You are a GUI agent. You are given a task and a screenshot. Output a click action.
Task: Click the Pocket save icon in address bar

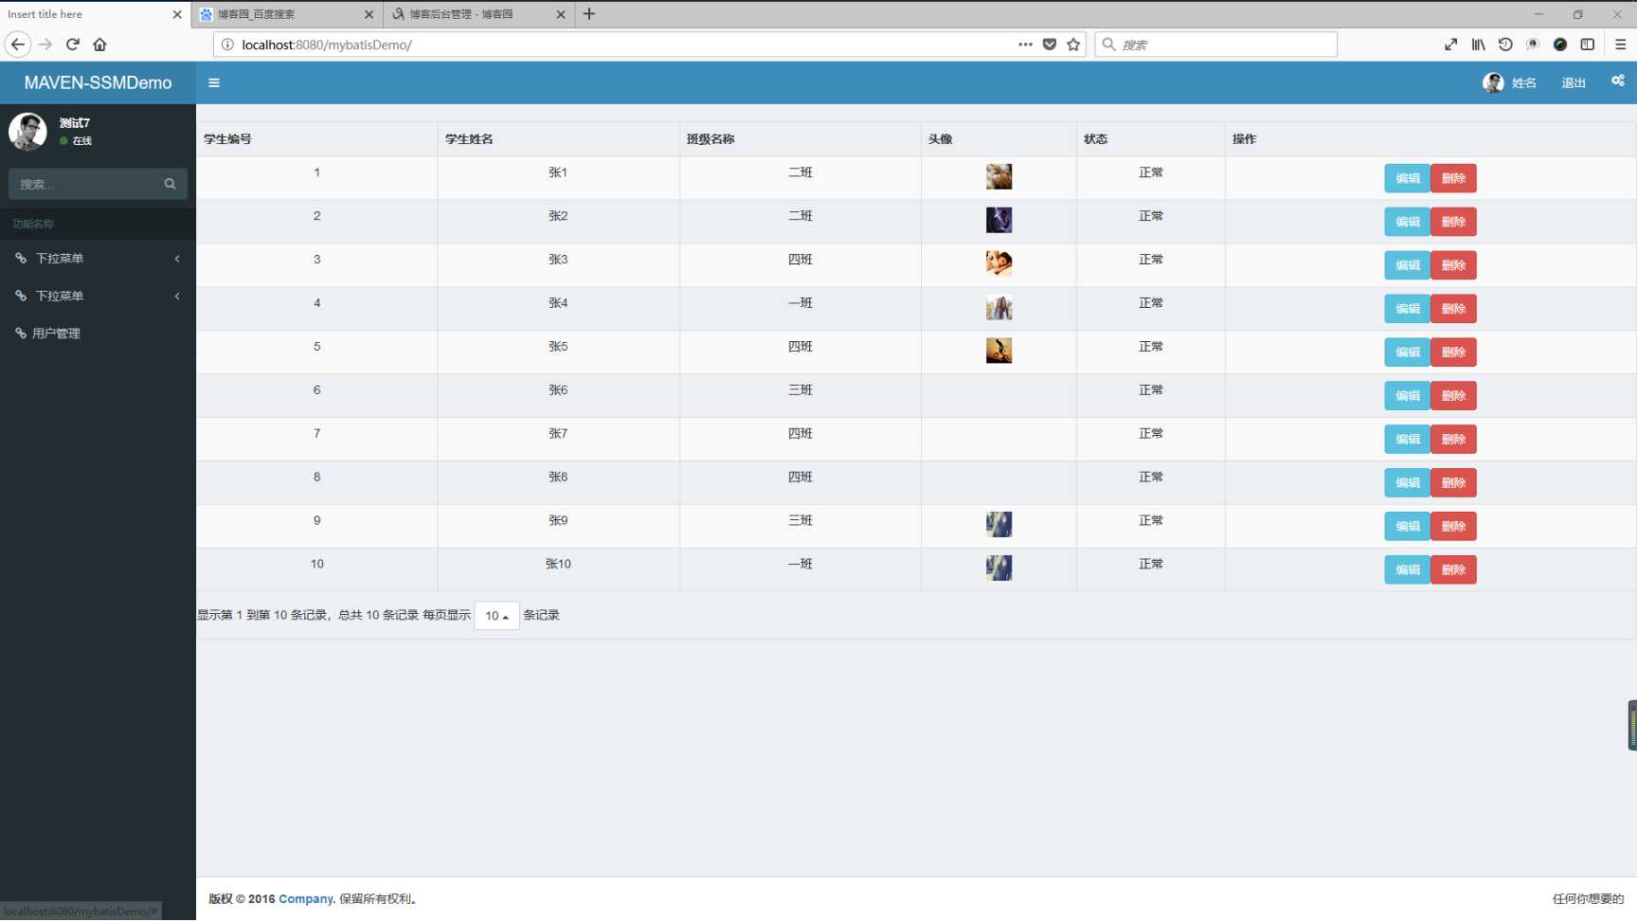tap(1050, 45)
